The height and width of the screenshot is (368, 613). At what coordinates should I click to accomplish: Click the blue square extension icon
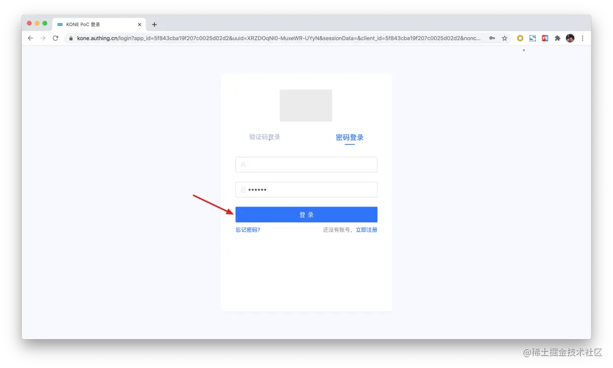pyautogui.click(x=532, y=38)
